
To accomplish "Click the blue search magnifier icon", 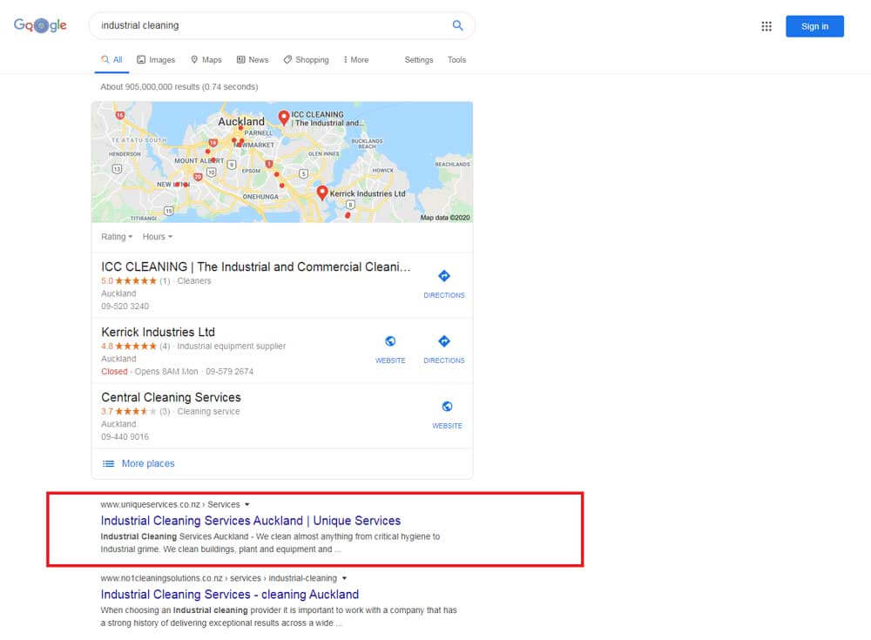I will (457, 26).
